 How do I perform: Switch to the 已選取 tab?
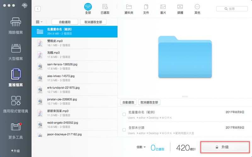tap(105, 9)
